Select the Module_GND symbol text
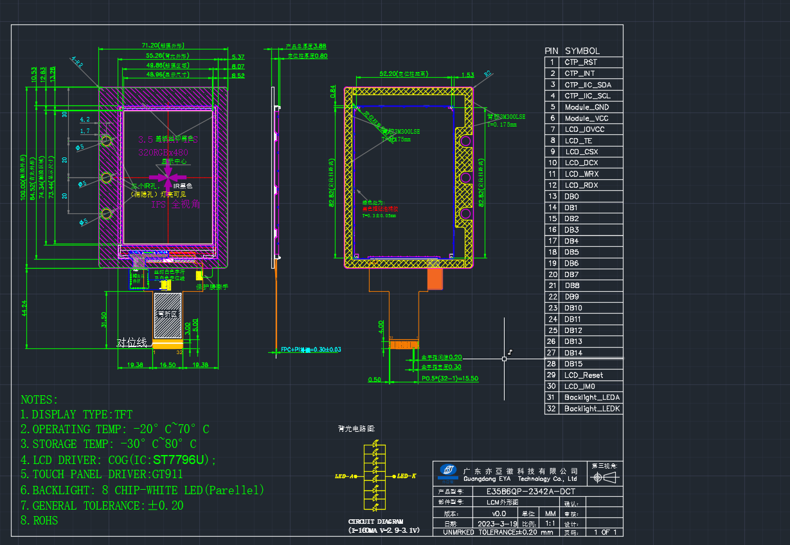This screenshot has width=790, height=545. (x=587, y=107)
